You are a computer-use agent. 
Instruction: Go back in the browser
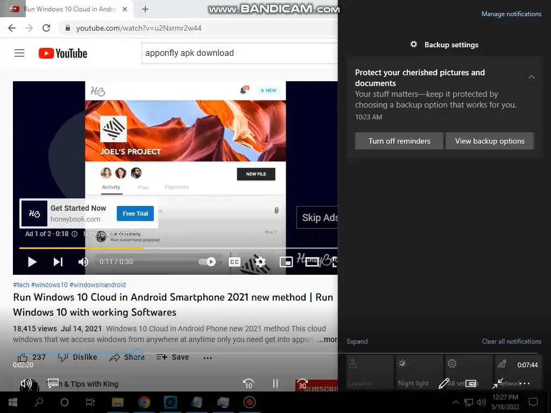pyautogui.click(x=12, y=28)
